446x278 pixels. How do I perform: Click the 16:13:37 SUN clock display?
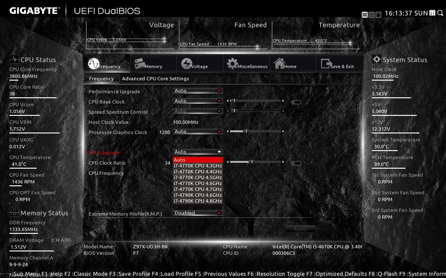pos(406,13)
